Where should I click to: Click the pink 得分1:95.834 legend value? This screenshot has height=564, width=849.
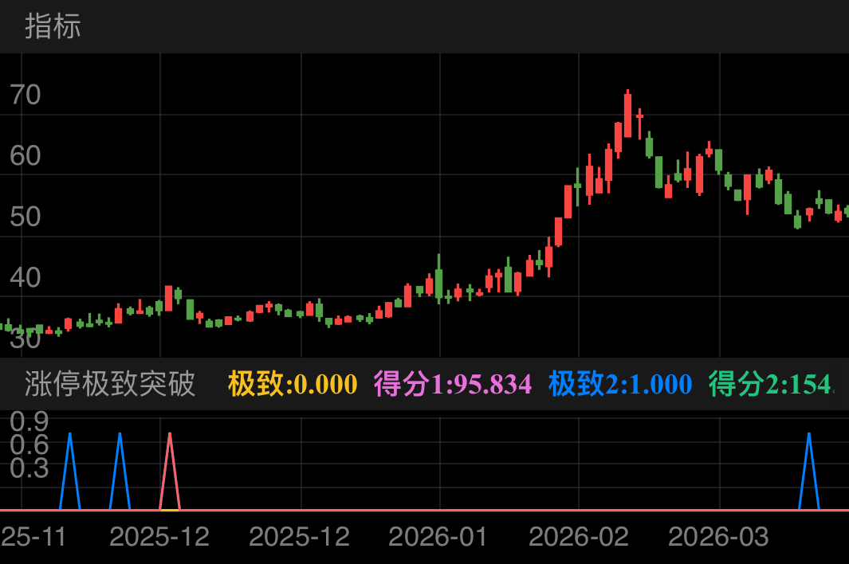tap(452, 384)
